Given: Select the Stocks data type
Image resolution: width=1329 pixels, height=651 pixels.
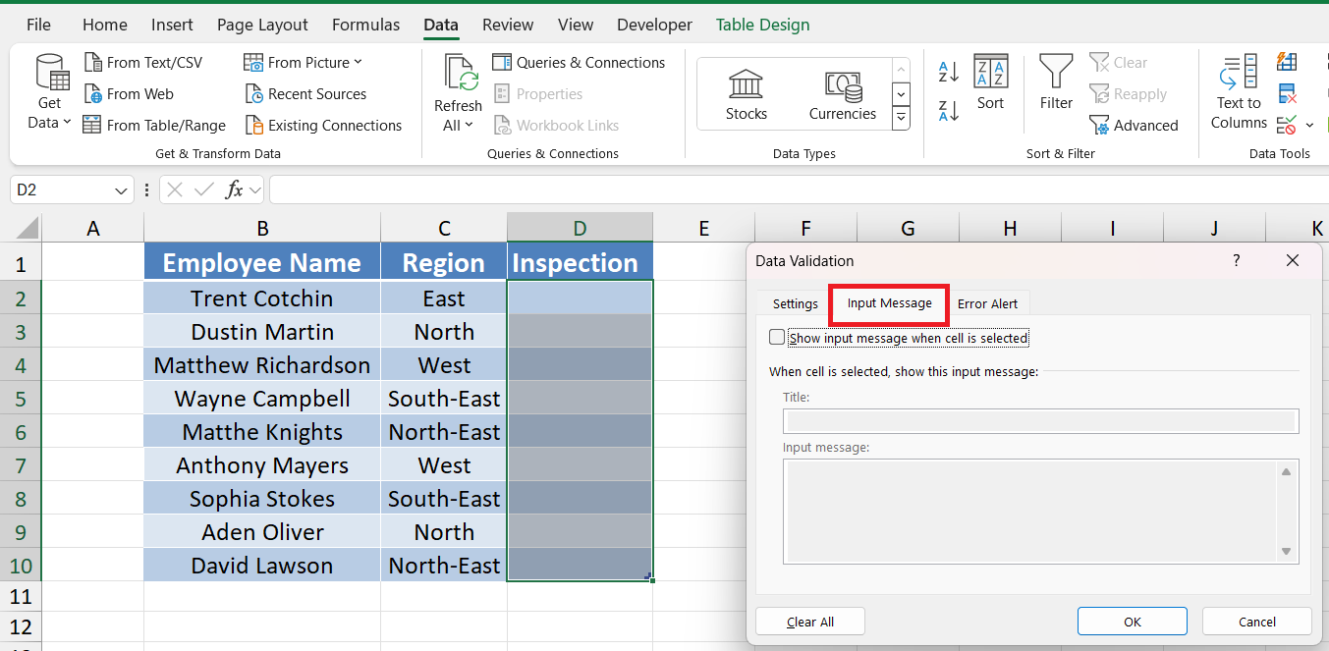Looking at the screenshot, I should point(747,94).
